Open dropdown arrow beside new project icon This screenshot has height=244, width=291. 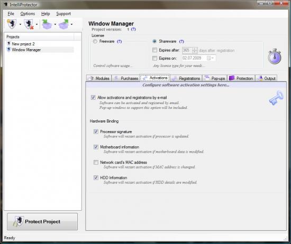click(x=20, y=24)
